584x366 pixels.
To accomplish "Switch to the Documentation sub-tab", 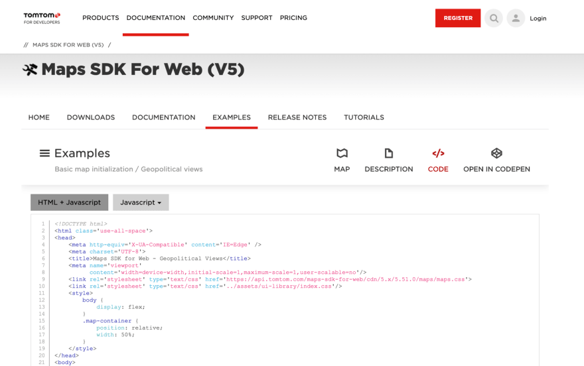I will [x=163, y=117].
